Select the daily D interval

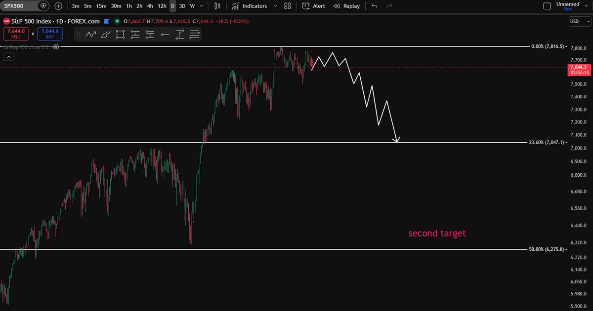(172, 6)
